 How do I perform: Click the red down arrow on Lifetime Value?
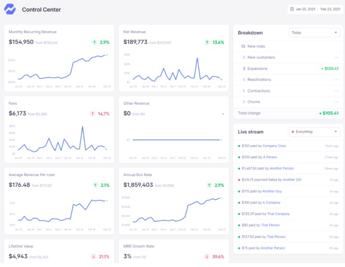(93, 257)
